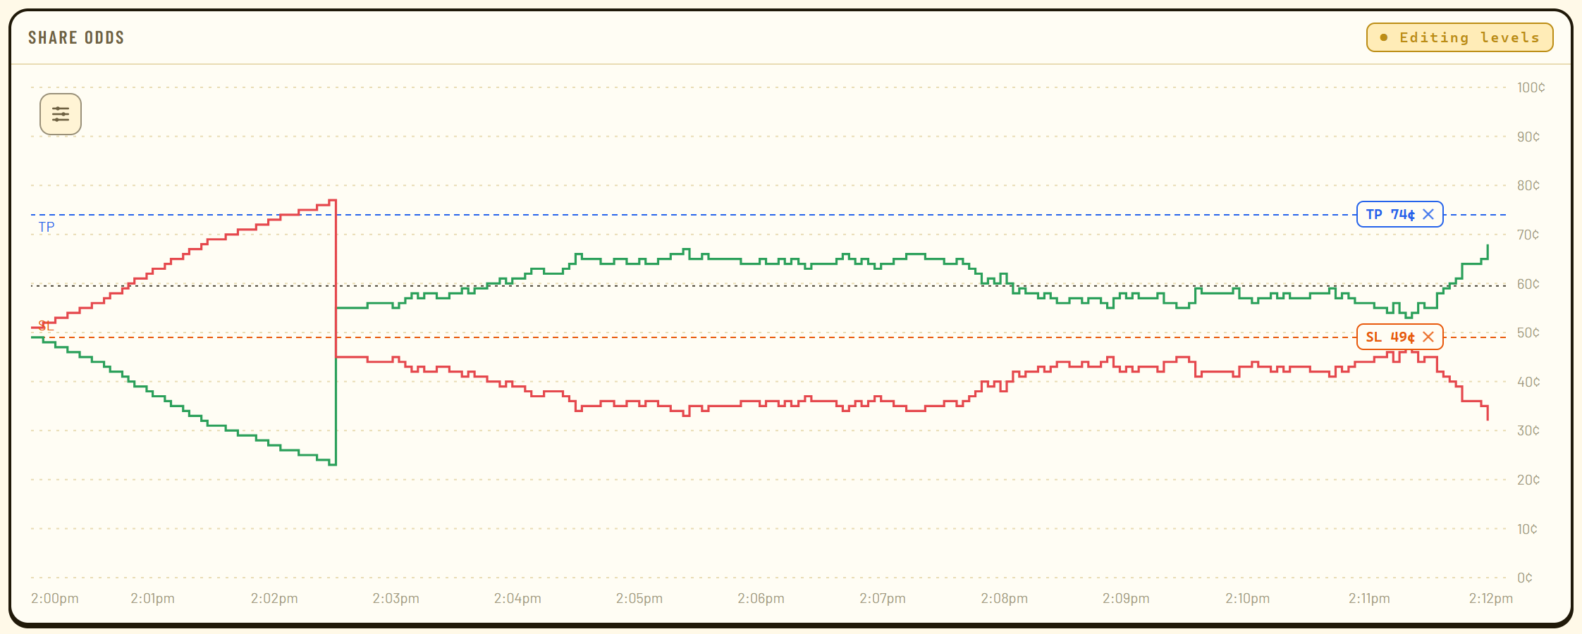Click the 30¢ axis label
This screenshot has width=1582, height=634.
(1528, 430)
